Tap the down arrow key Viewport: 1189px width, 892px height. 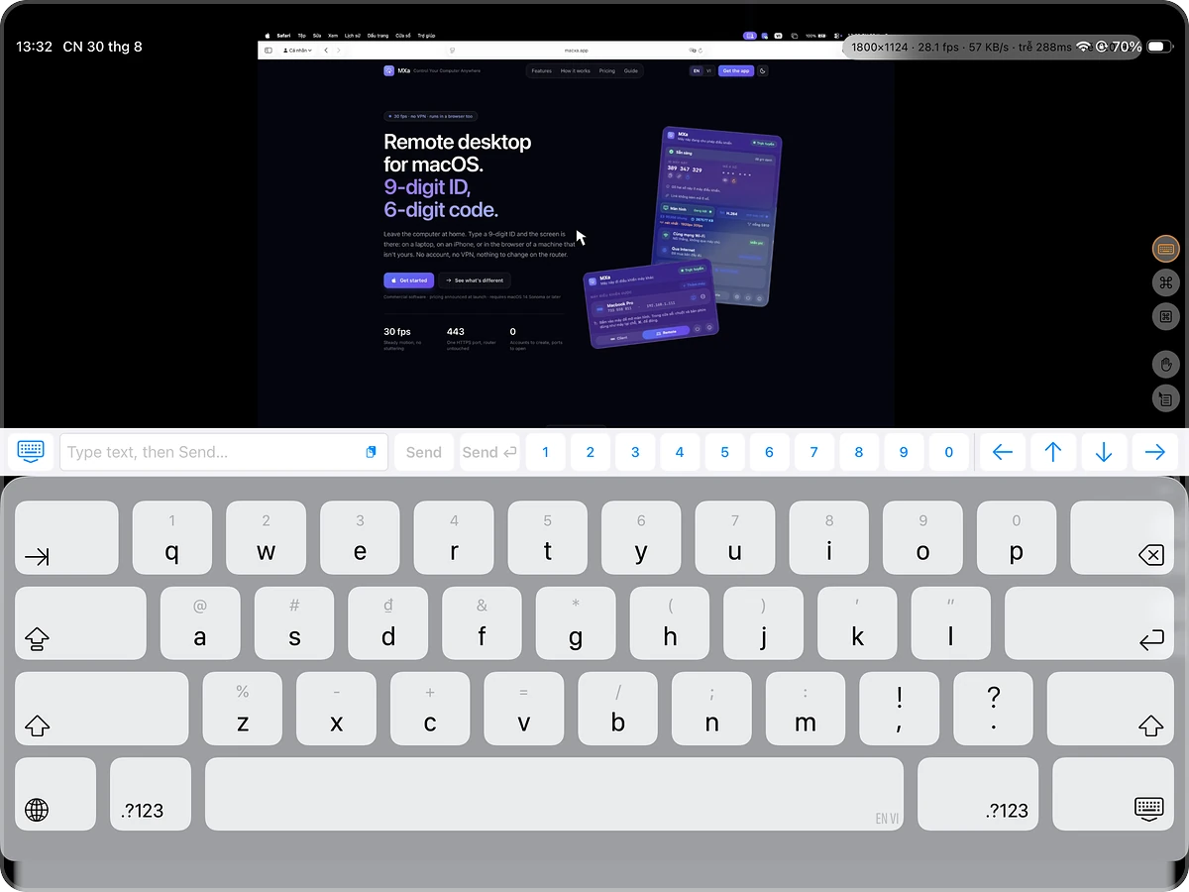(x=1104, y=452)
